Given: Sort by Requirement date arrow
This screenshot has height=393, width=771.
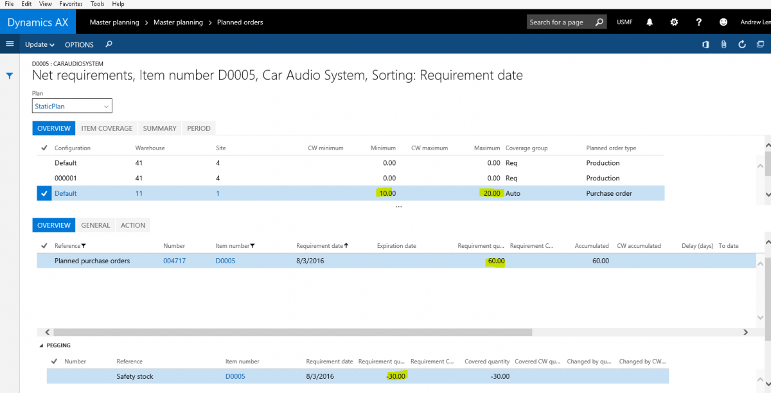Looking at the screenshot, I should coord(346,245).
